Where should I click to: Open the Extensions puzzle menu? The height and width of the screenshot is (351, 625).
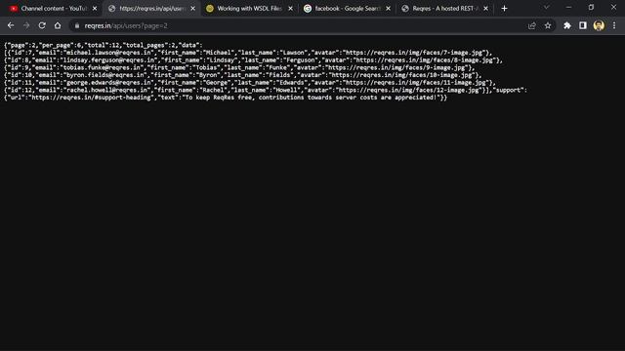[566, 25]
